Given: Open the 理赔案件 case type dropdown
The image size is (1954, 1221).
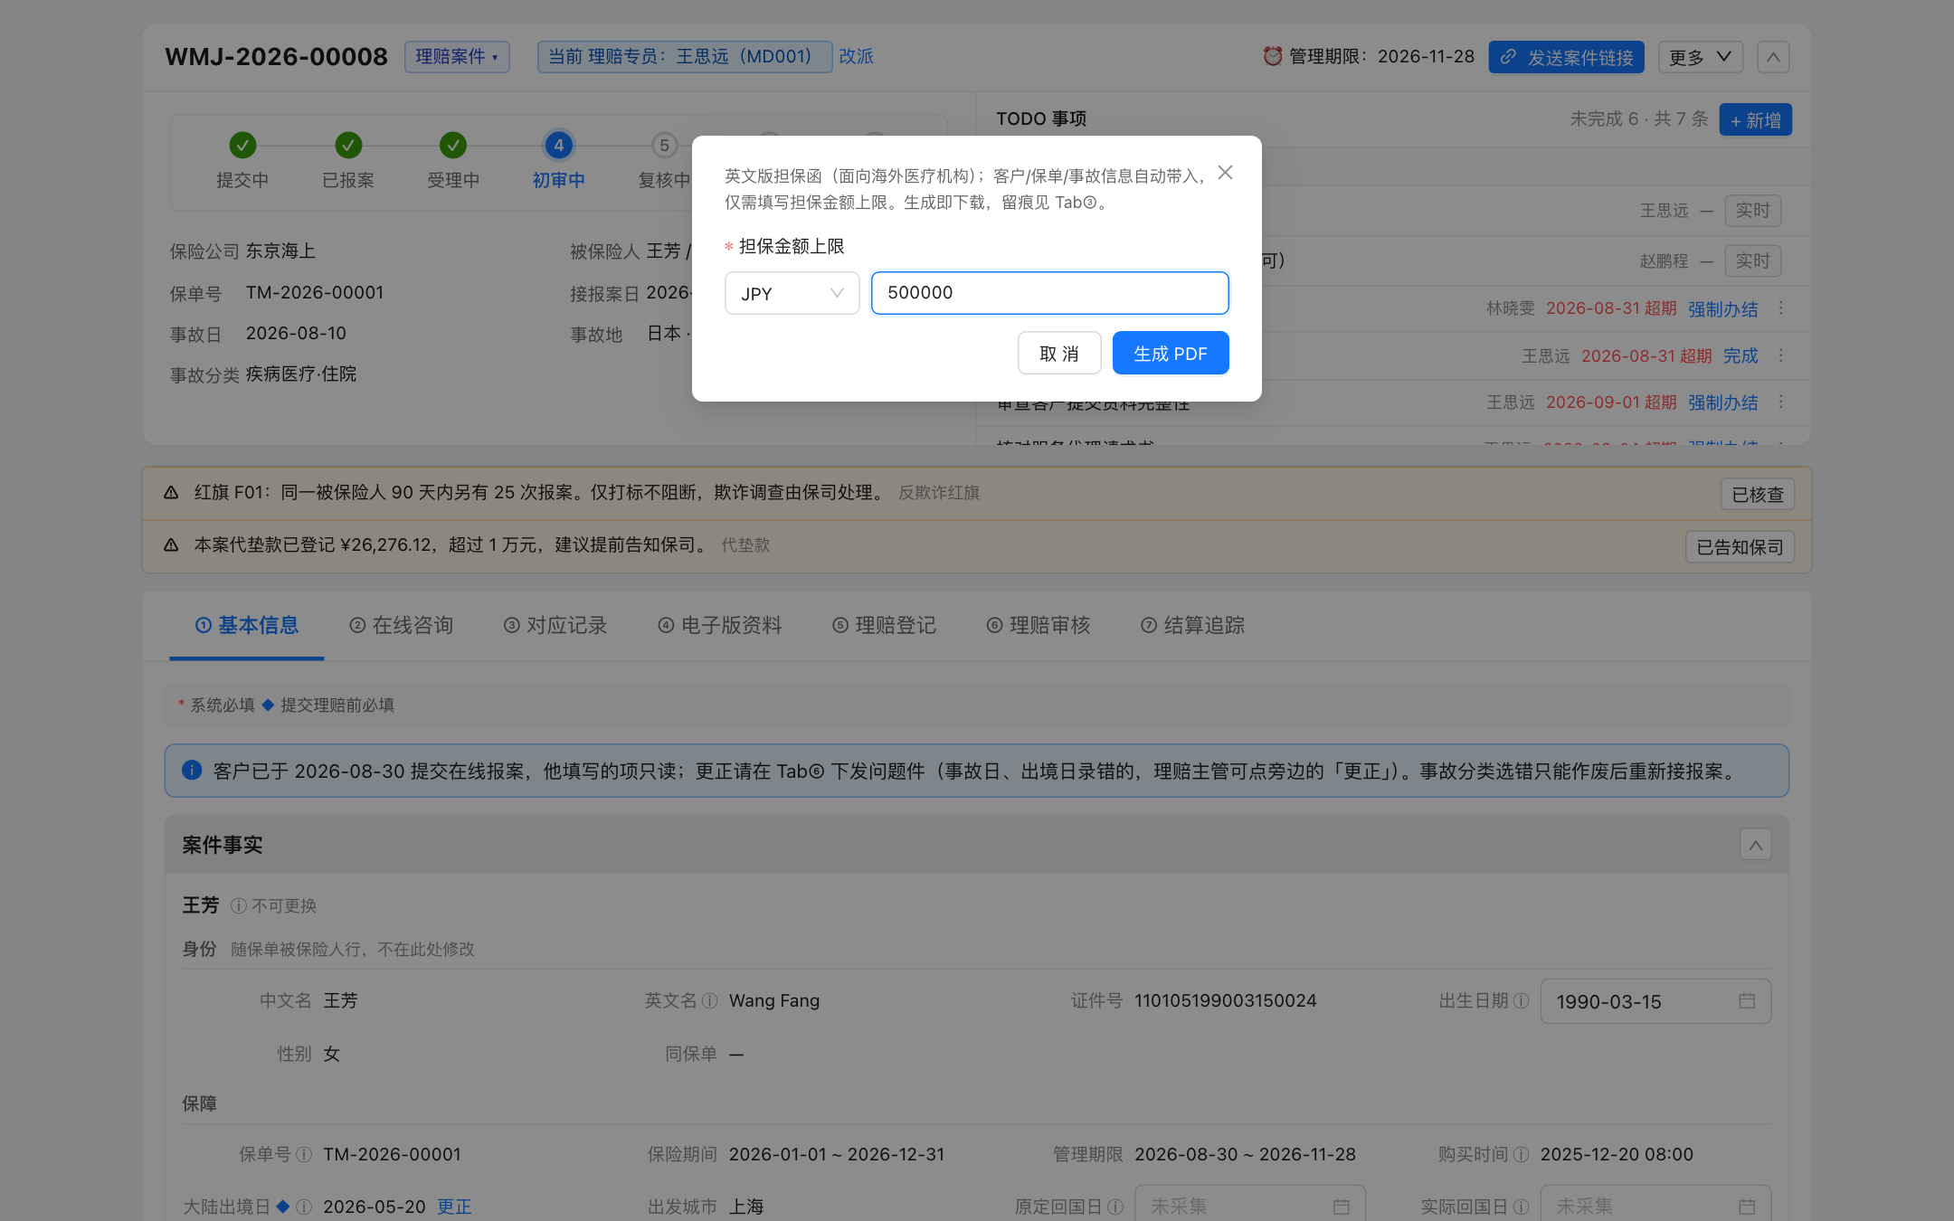Looking at the screenshot, I should 457,57.
